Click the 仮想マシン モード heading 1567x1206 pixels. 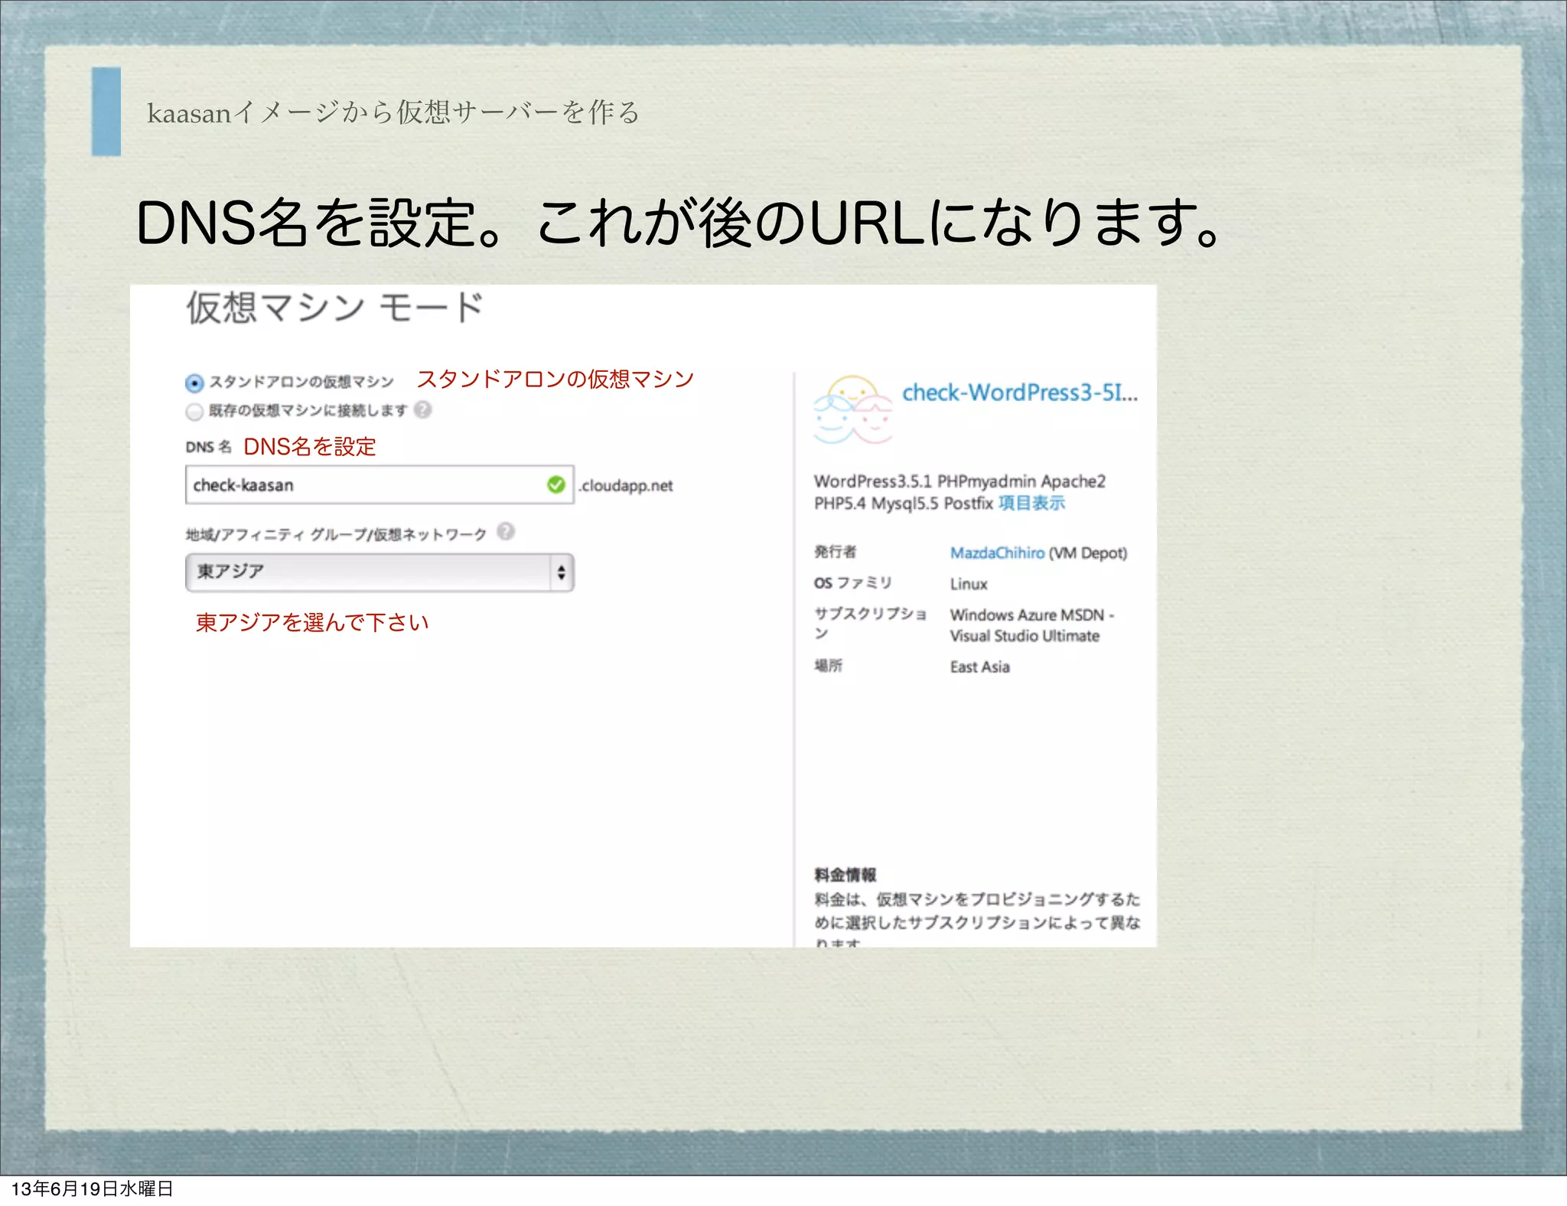point(335,308)
